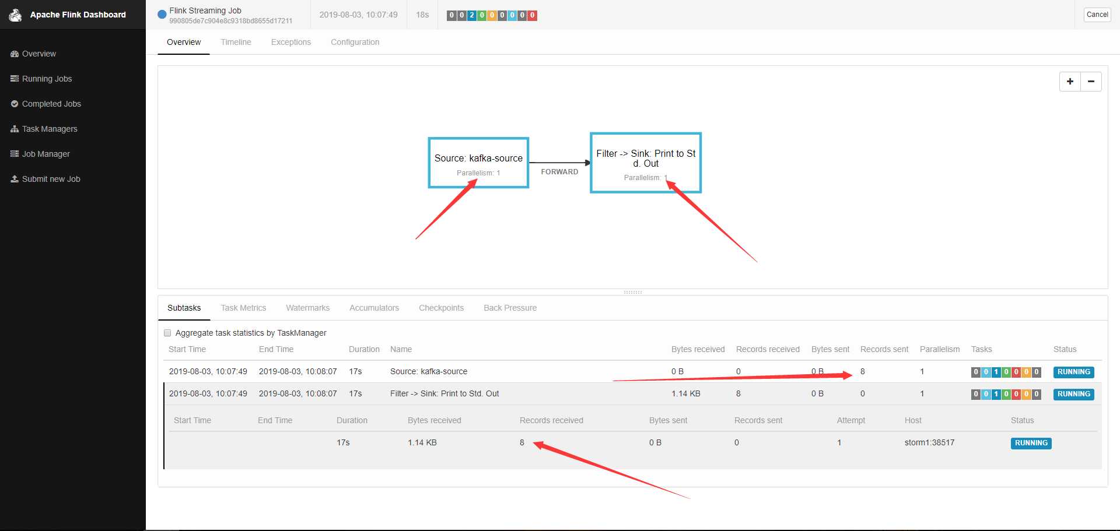Click the graph panel resize handle
Screen dimensions: 1120x531
point(633,292)
